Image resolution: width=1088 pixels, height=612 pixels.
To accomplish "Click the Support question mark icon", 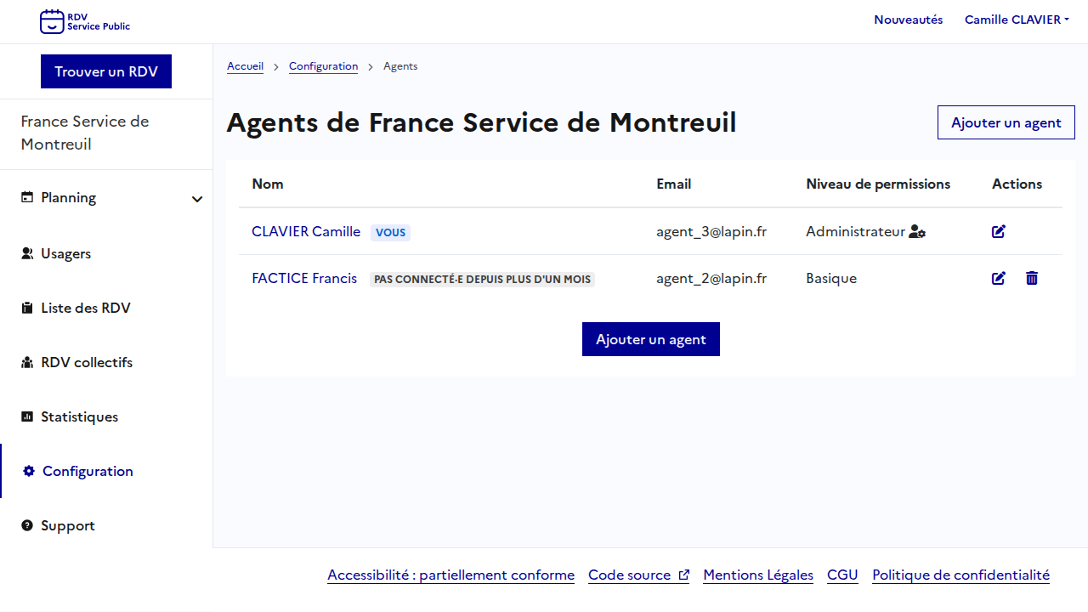I will [27, 525].
